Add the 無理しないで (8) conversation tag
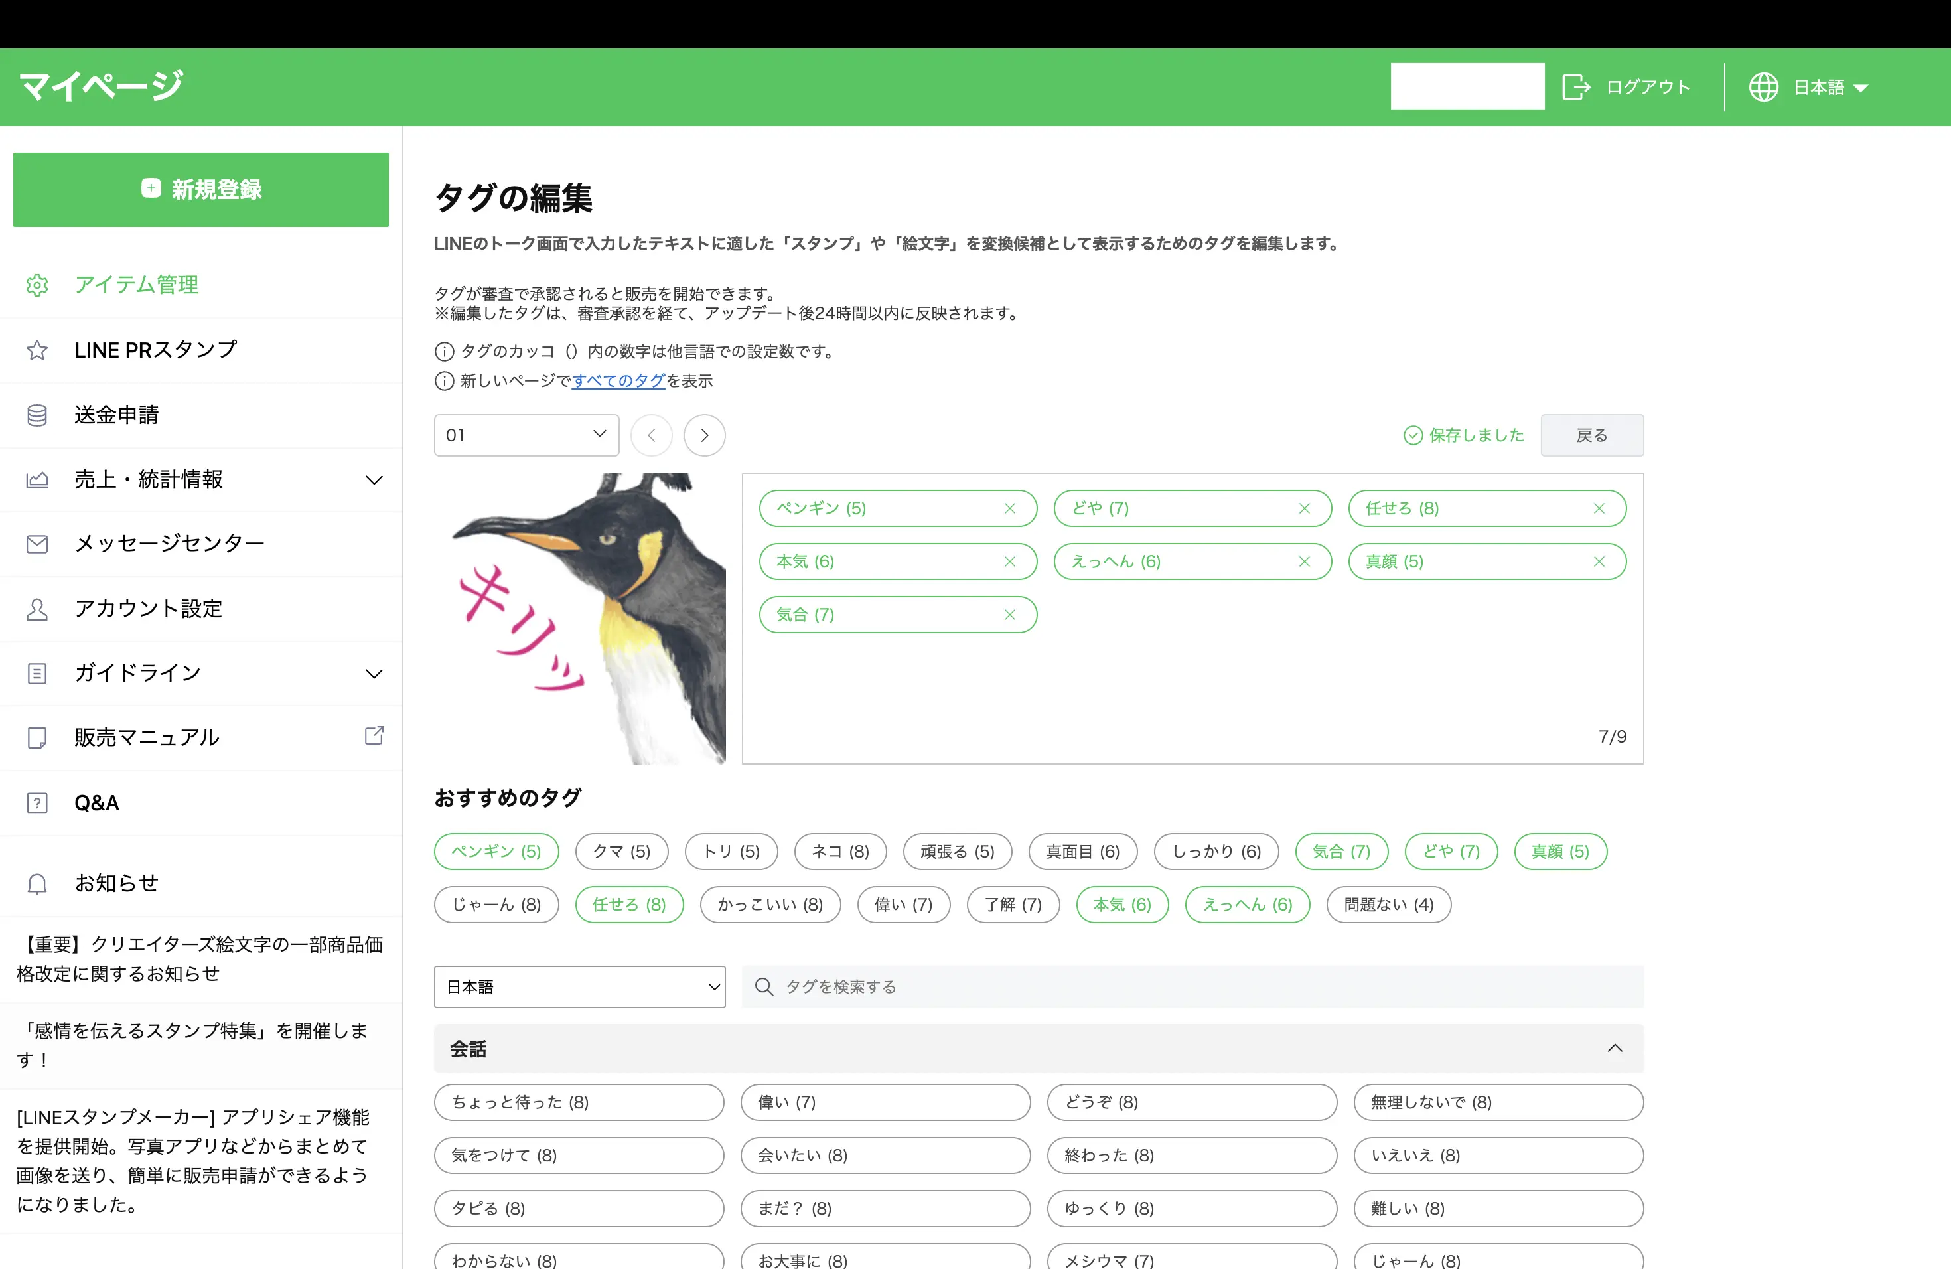 pos(1498,1102)
